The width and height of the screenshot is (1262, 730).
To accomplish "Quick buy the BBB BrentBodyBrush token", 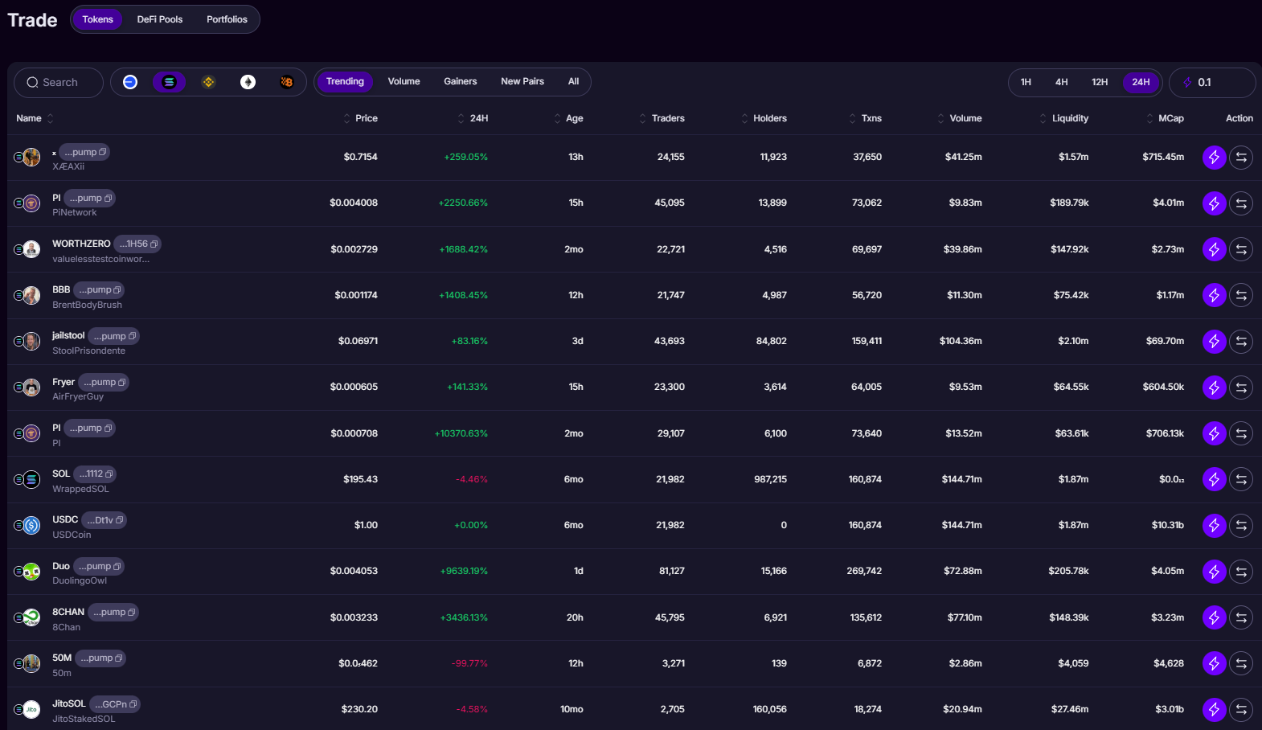I will point(1214,295).
